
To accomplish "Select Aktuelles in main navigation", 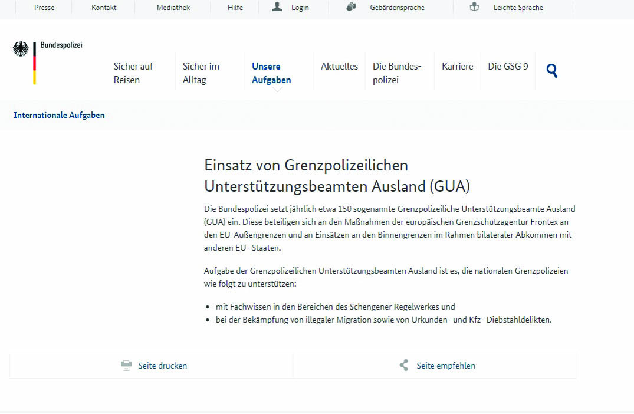I will click(339, 67).
